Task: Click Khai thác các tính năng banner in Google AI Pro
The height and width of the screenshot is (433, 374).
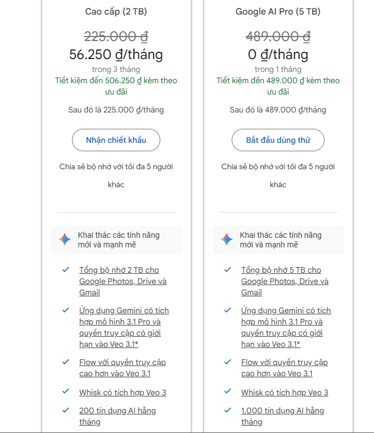Action: click(x=278, y=240)
